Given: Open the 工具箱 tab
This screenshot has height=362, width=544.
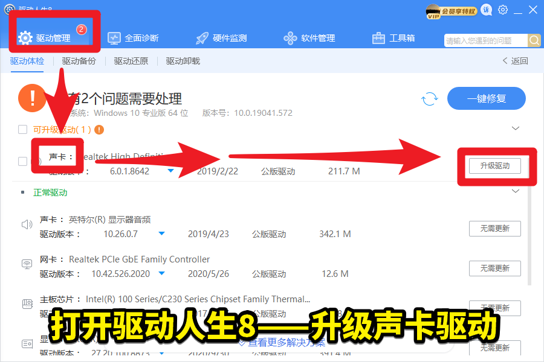Looking at the screenshot, I should coord(393,38).
